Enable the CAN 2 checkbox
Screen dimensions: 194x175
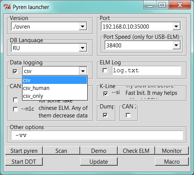tap(128, 115)
